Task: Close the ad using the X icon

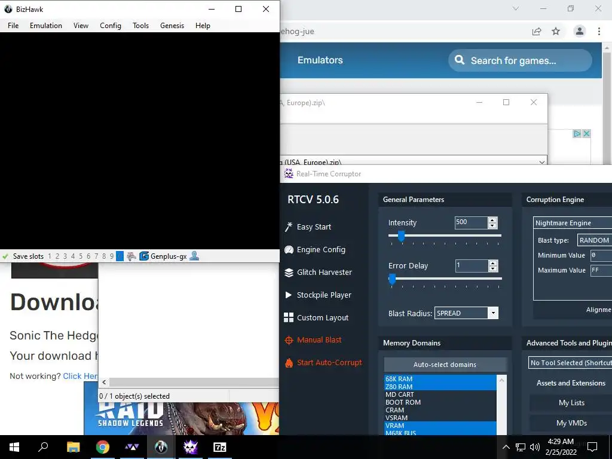Action: click(x=586, y=133)
